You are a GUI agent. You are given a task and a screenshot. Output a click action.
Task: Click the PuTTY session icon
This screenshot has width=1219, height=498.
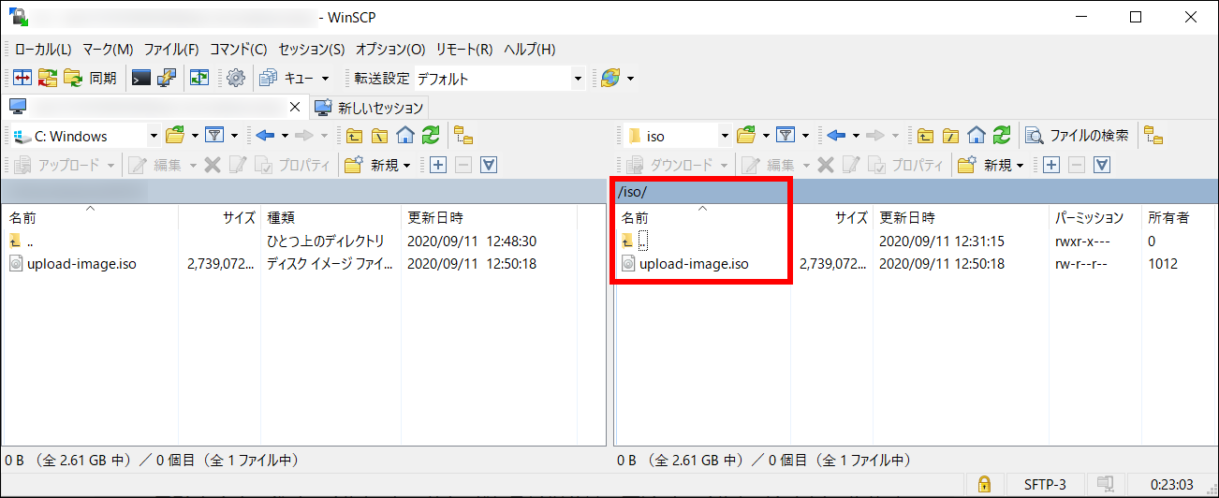[167, 79]
